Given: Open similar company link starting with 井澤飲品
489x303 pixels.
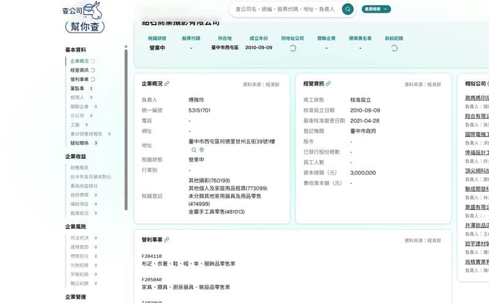Looking at the screenshot, I should pos(477,225).
